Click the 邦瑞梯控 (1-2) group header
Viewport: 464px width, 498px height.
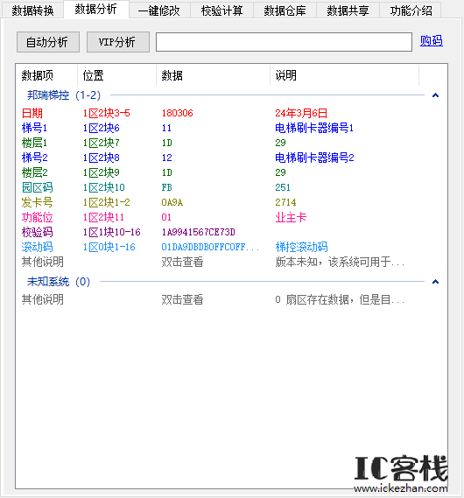pyautogui.click(x=64, y=95)
